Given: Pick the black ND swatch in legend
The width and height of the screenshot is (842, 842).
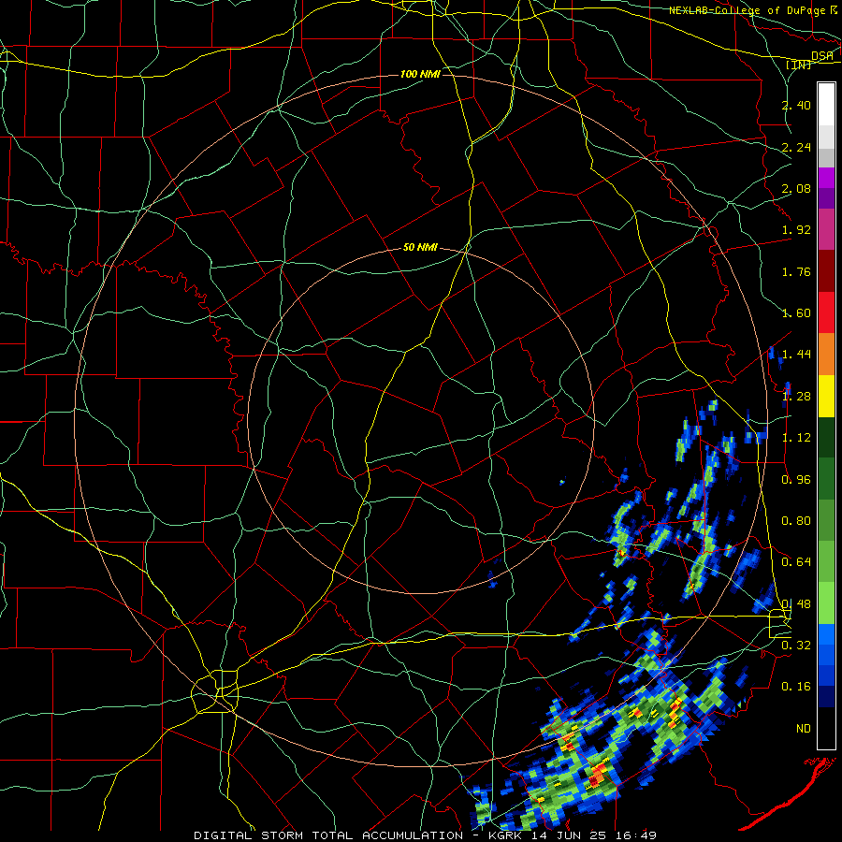Looking at the screenshot, I should click(826, 728).
